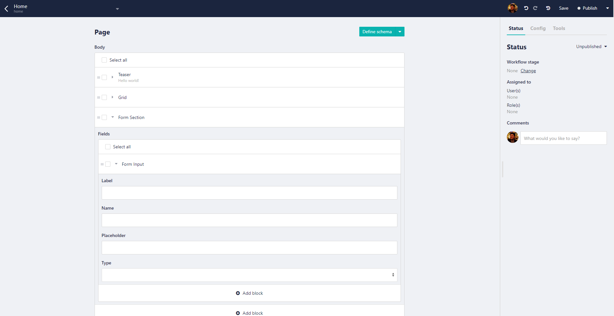Expand the Teaser block
This screenshot has width=614, height=316.
112,77
